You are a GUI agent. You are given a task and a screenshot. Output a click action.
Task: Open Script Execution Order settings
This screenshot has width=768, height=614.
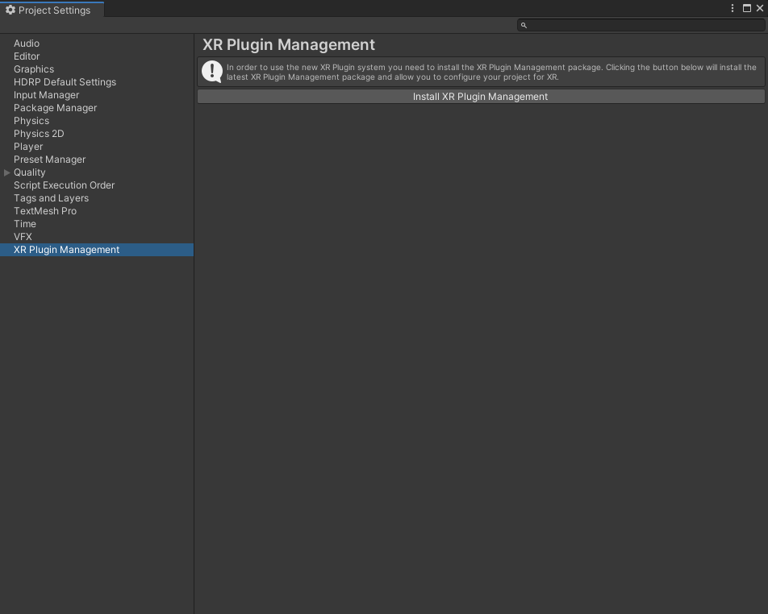(65, 185)
